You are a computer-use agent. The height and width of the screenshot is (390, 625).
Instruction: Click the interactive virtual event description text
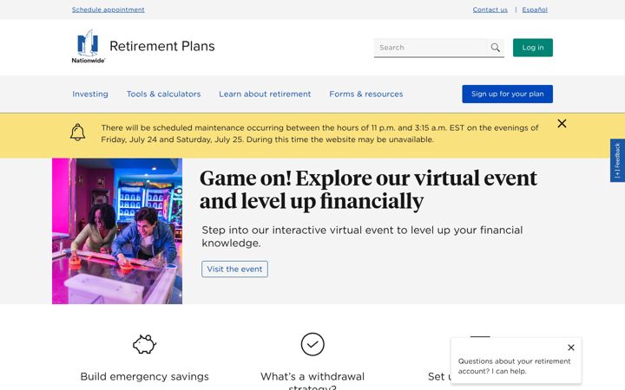pyautogui.click(x=362, y=237)
